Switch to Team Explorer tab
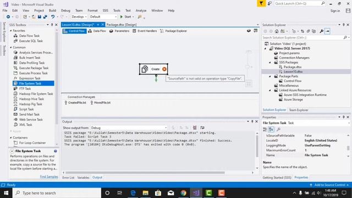Viewport: 352px width, 198px height. (298, 110)
